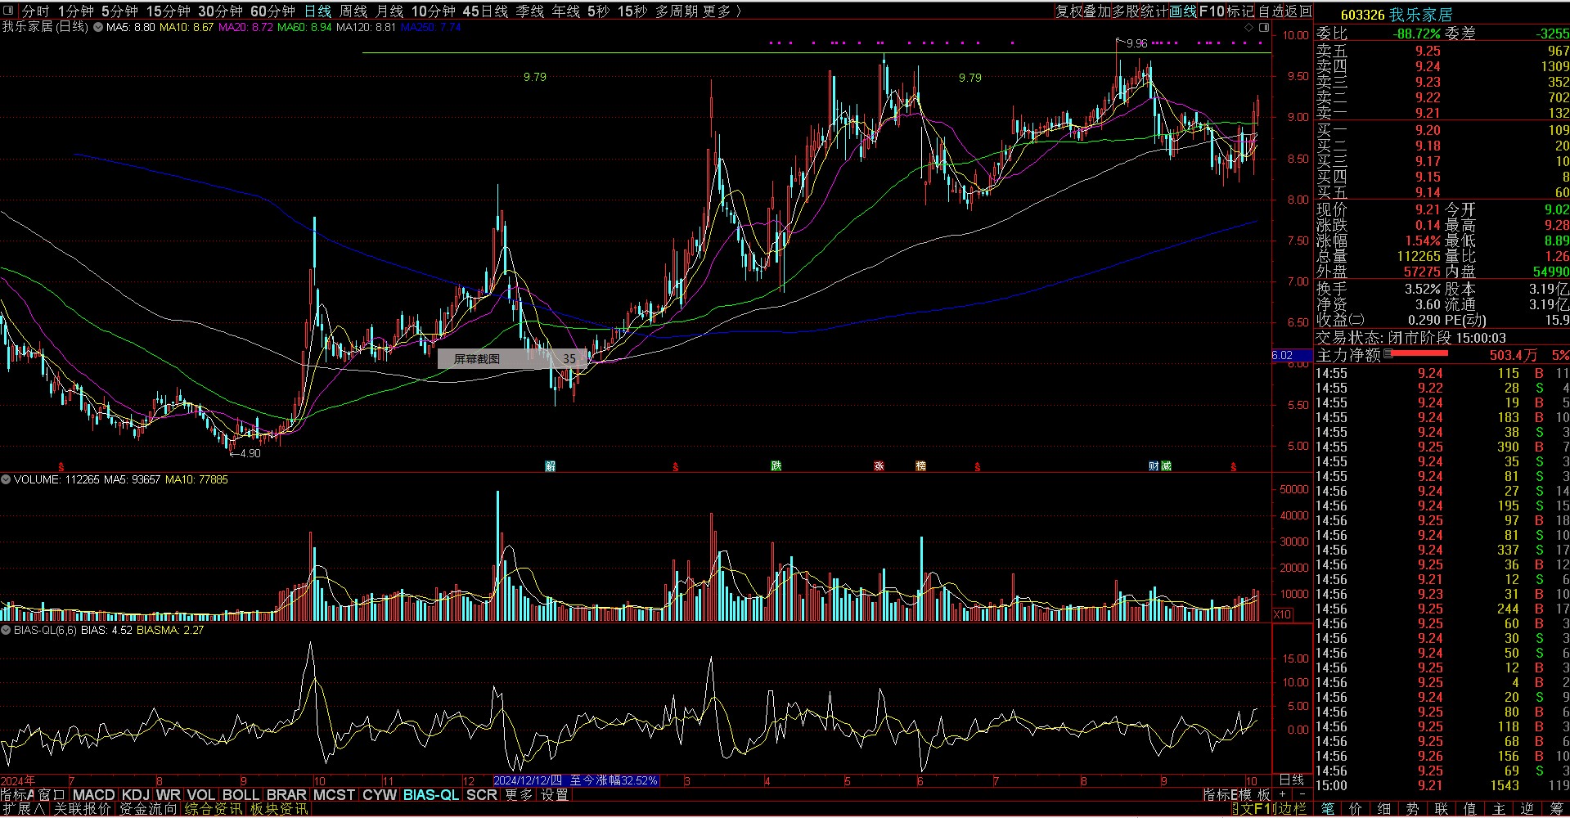Select the 笔 tick detail tab
Screen dimensions: 1570x818
tap(1327, 809)
